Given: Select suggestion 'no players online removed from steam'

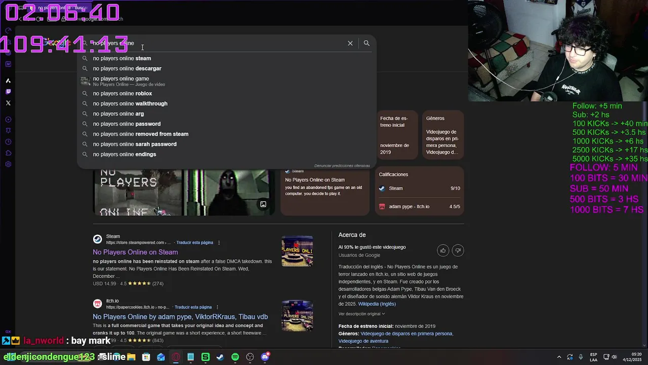Looking at the screenshot, I should (x=227, y=134).
